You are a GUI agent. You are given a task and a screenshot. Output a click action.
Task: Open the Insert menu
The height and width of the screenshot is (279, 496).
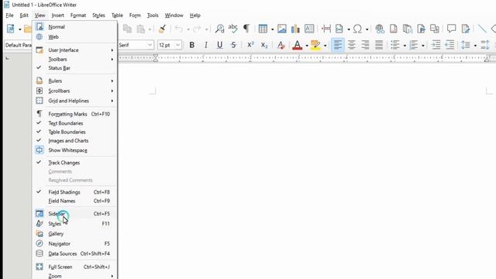tap(57, 15)
